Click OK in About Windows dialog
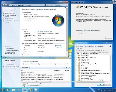The height and width of the screenshot is (92, 116). [109, 38]
